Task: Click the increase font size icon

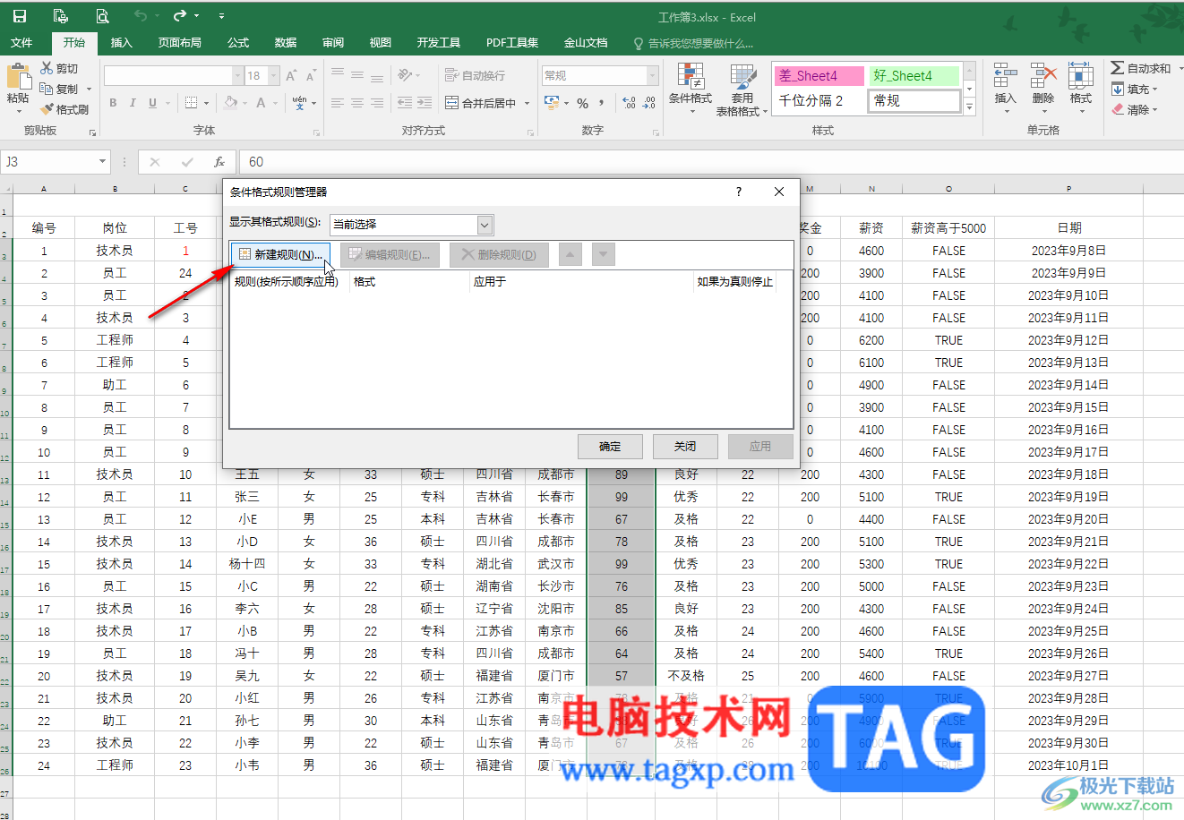Action: (291, 76)
